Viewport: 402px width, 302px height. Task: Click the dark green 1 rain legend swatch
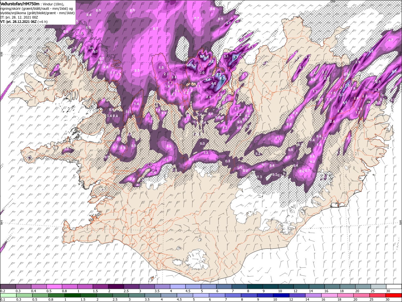72,295
